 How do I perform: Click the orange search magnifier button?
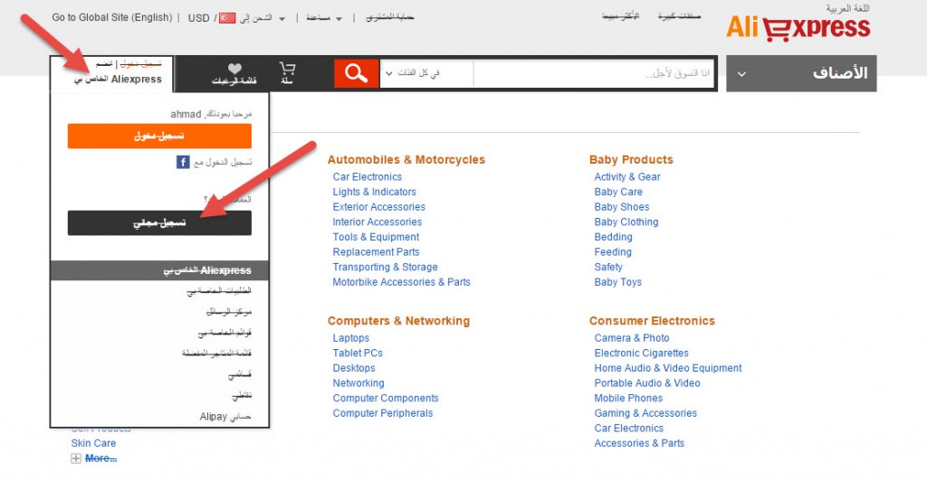[356, 73]
